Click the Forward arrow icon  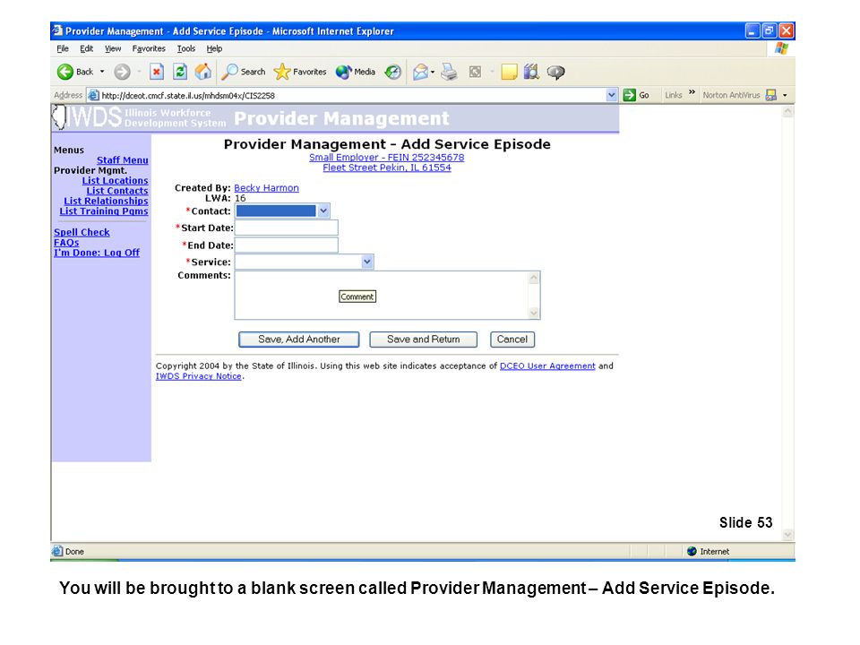[123, 72]
